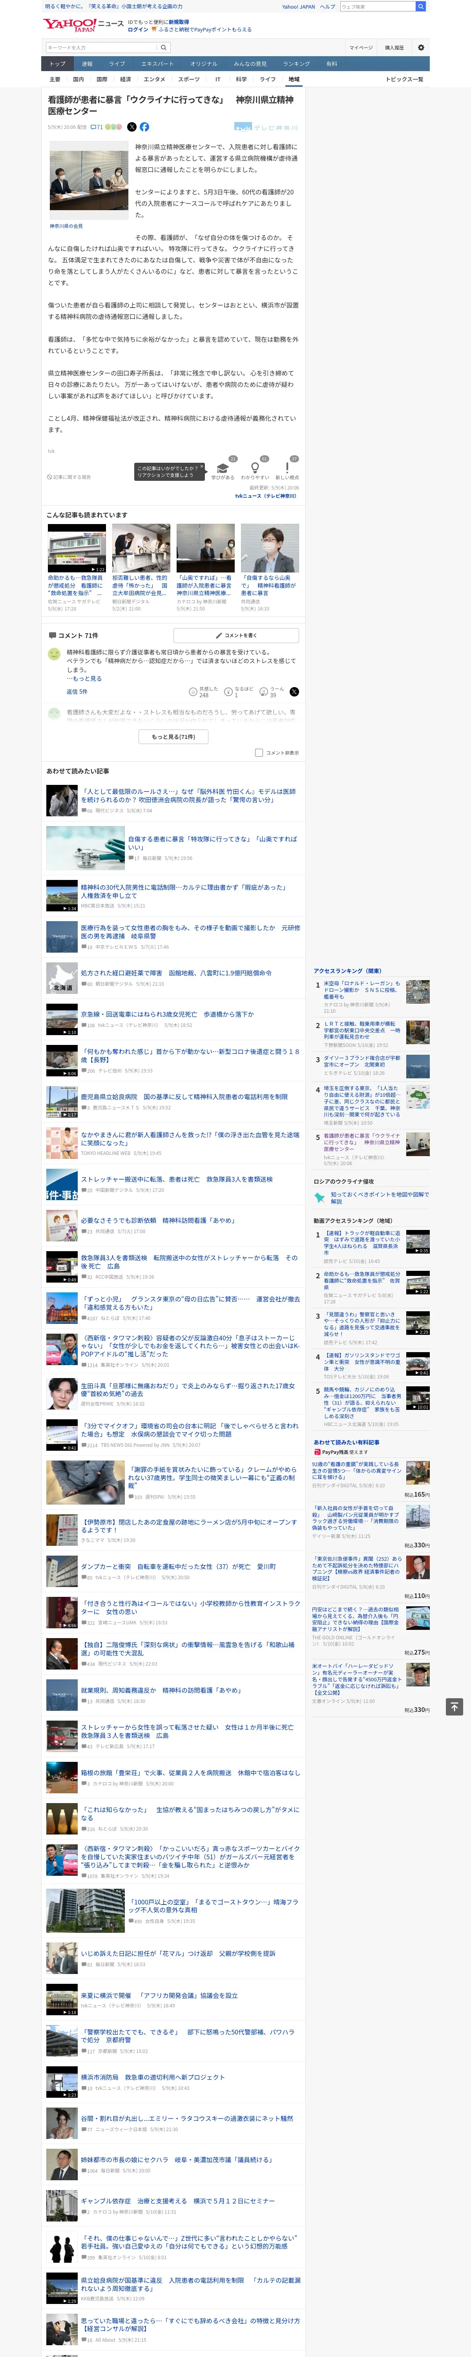Select the 速報 tab
The width and height of the screenshot is (471, 2357).
pos(87,64)
